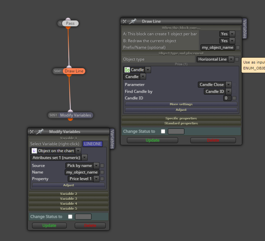Click Update in Draw Line panel
The image size is (265, 241).
pos(152,140)
